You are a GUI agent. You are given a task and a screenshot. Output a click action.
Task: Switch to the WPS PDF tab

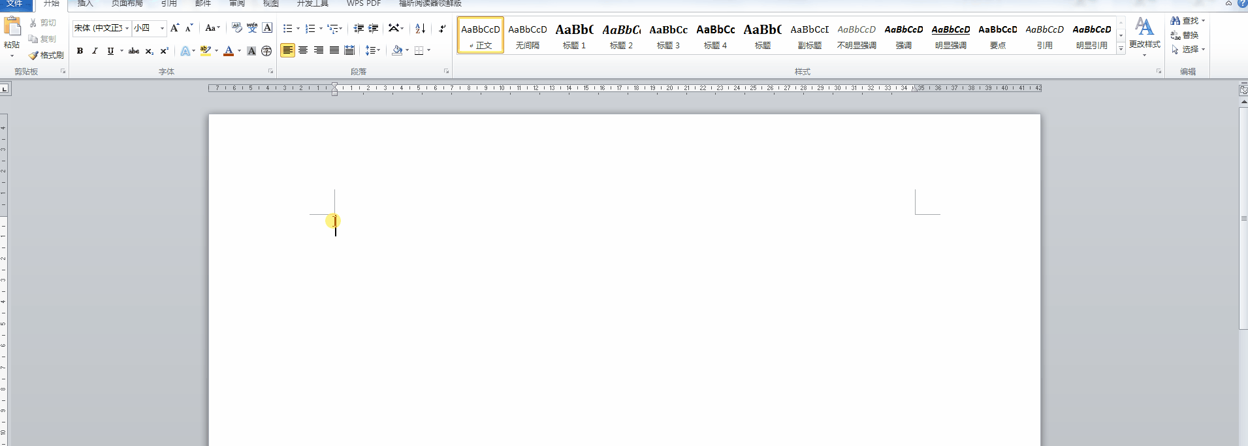[x=364, y=4]
